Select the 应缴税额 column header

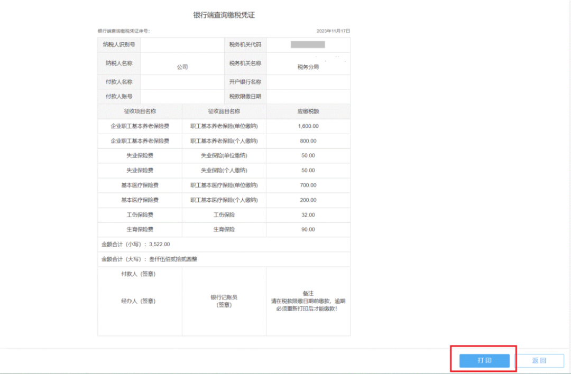click(x=308, y=111)
